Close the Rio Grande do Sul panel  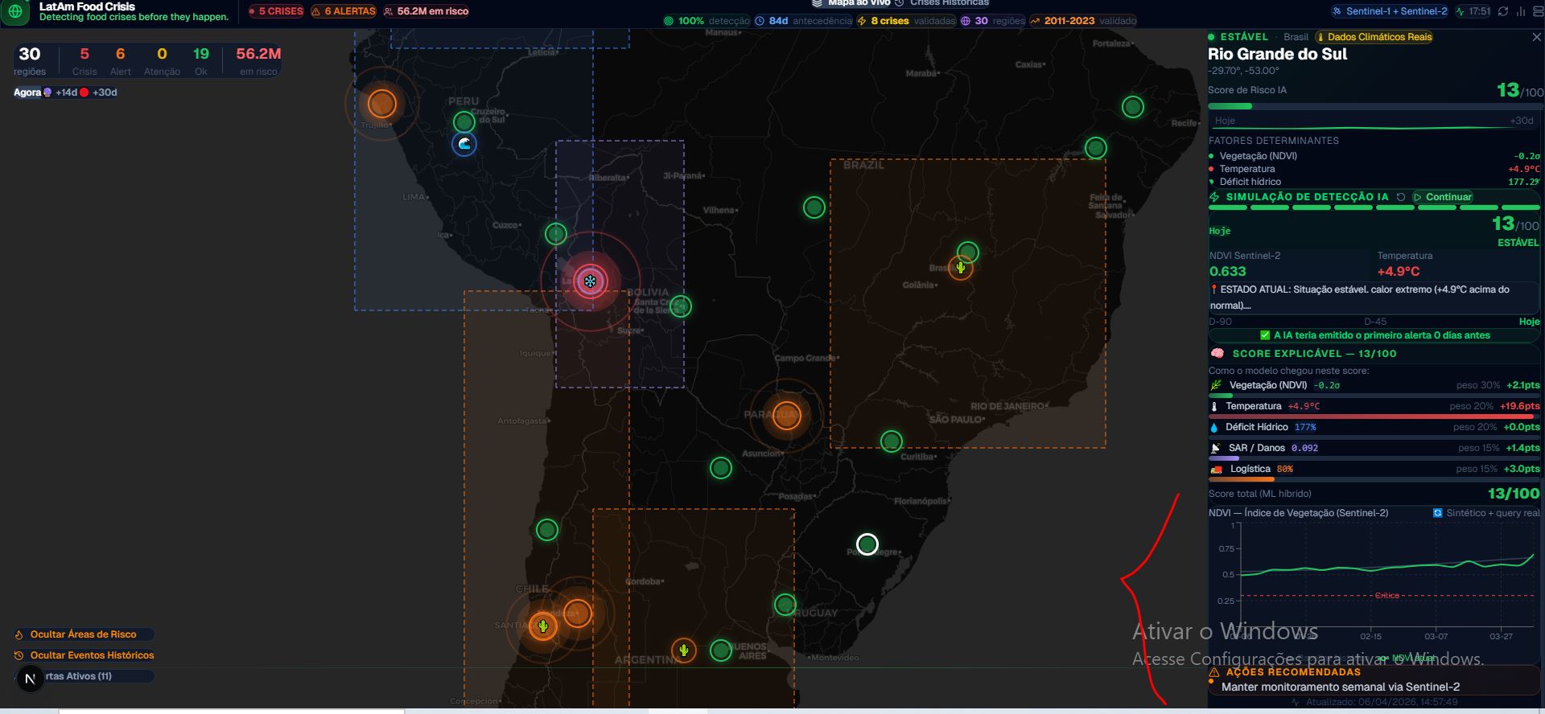coord(1536,37)
